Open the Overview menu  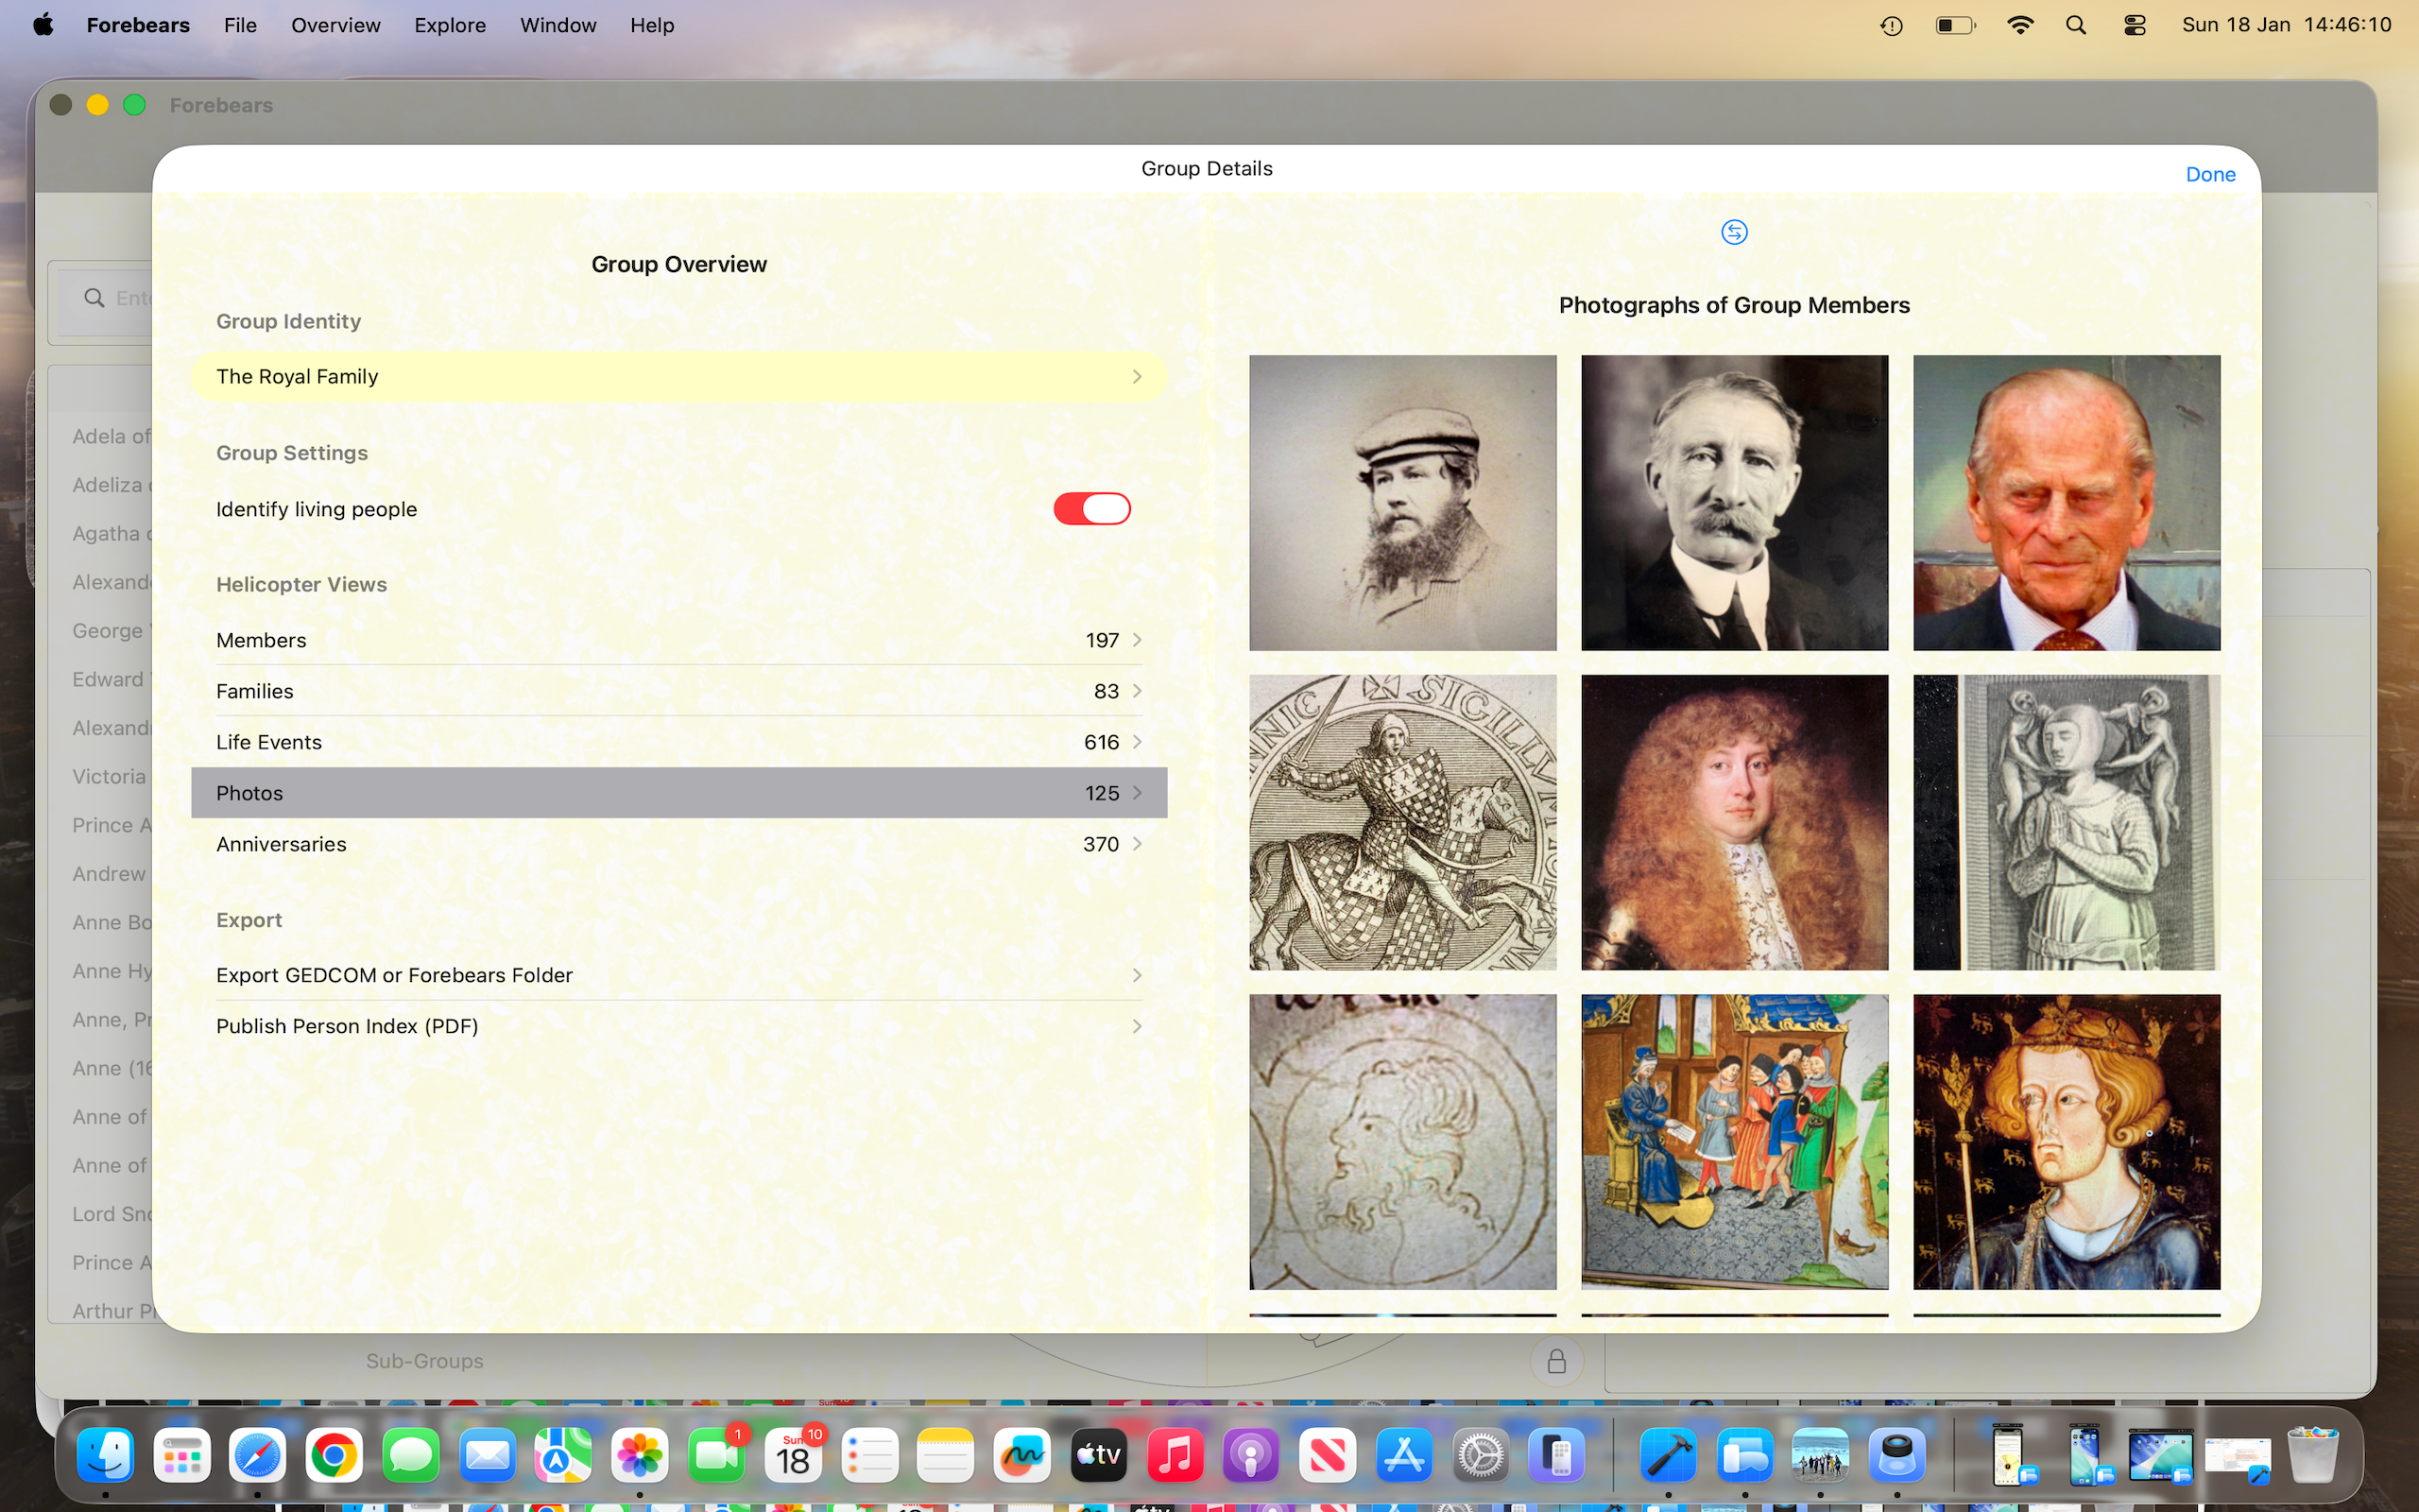(335, 25)
